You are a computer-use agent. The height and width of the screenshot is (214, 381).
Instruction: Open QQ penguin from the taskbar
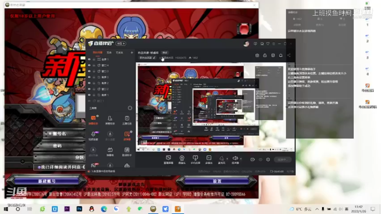point(91,209)
